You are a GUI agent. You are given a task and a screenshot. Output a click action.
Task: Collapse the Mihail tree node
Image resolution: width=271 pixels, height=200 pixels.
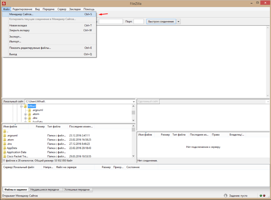coord(21,106)
